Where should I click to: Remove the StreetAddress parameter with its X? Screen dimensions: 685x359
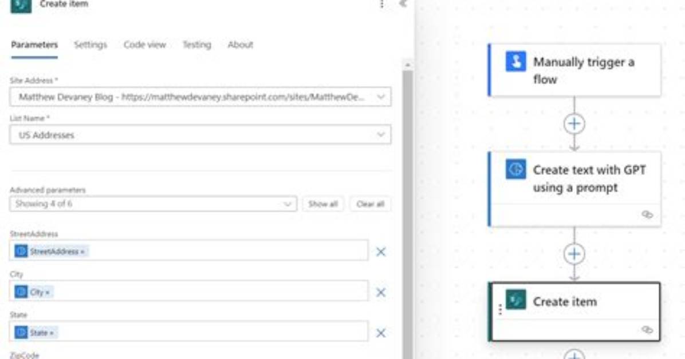(381, 252)
